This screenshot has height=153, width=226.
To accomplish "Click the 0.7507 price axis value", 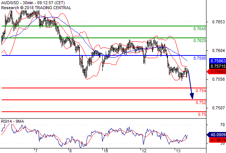I will coord(218,108).
